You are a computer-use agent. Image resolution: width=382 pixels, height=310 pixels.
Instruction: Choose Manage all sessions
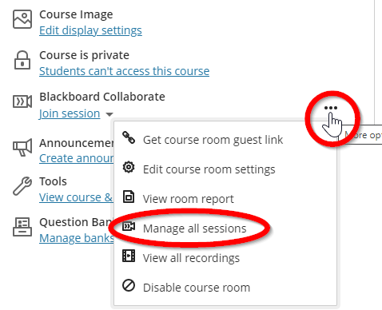[195, 229]
